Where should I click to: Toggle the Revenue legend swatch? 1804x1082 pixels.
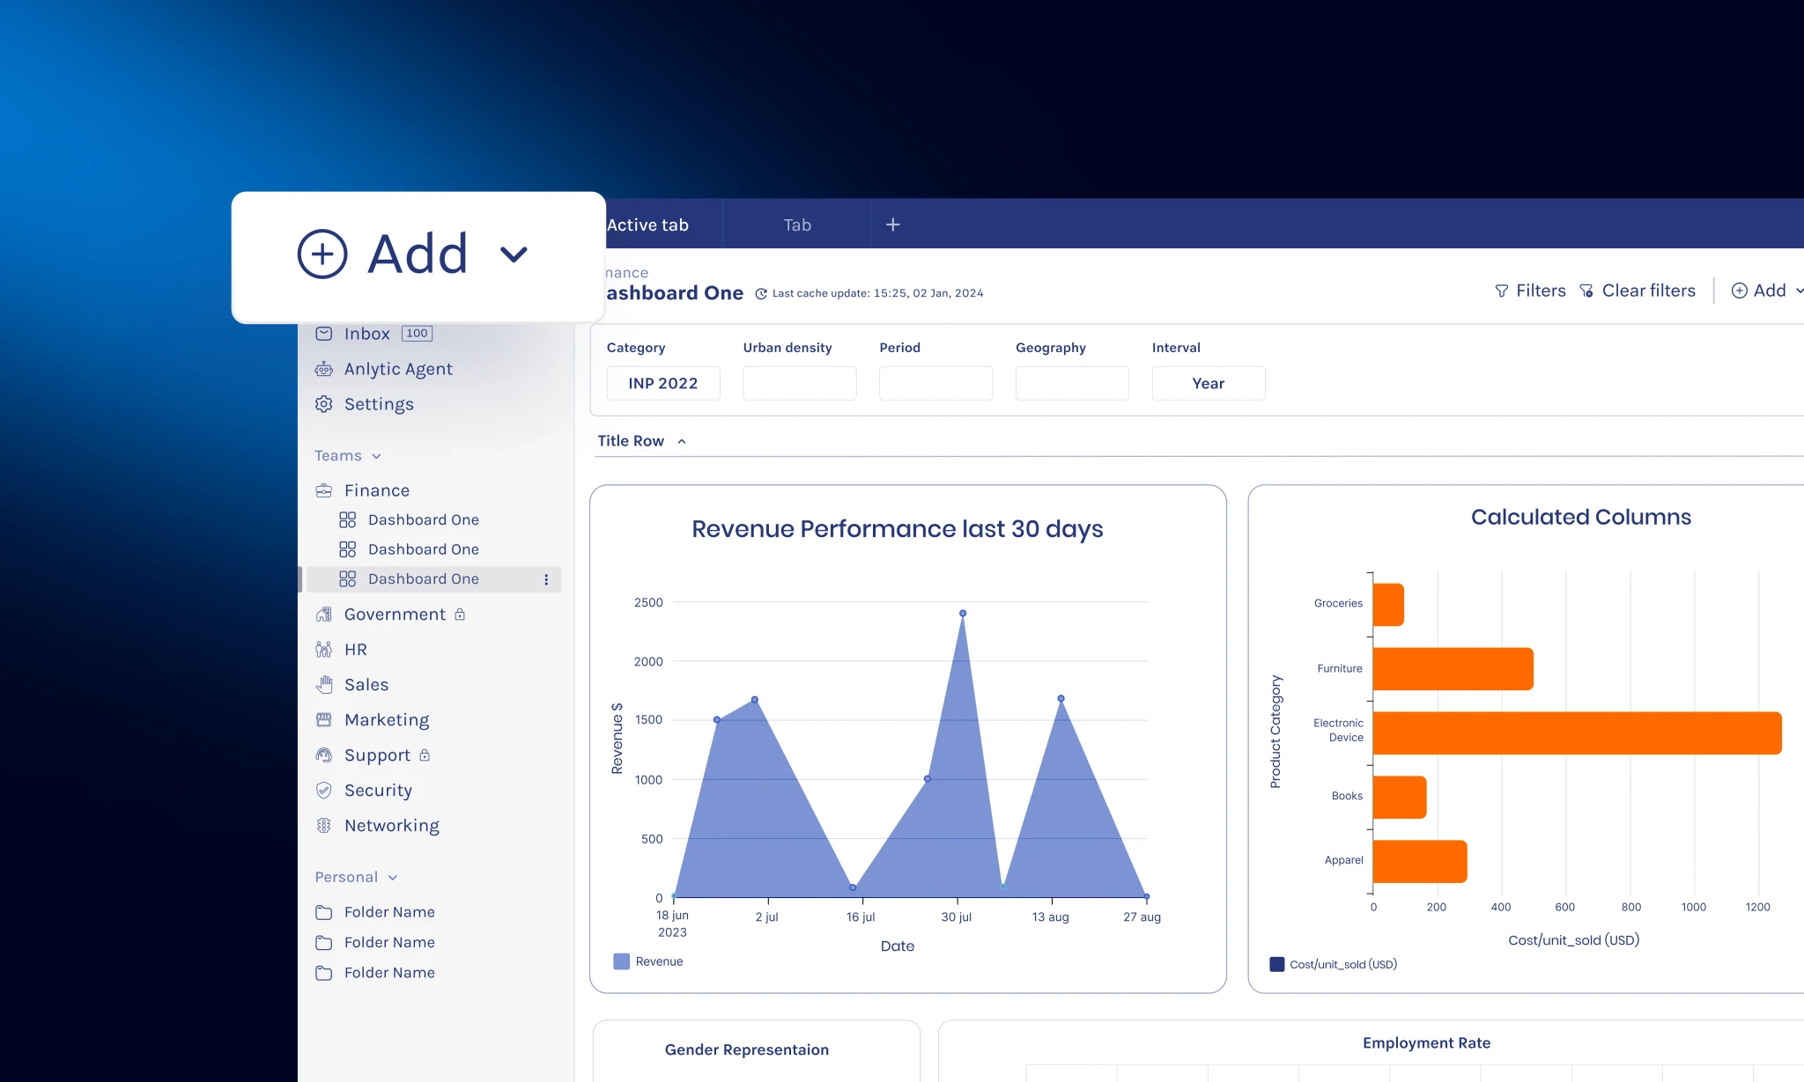pyautogui.click(x=622, y=961)
